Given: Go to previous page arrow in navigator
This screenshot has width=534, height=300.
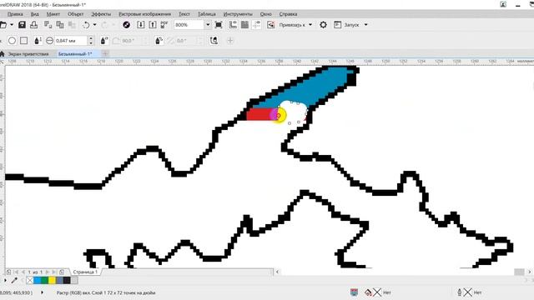Looking at the screenshot, I should tap(23, 272).
